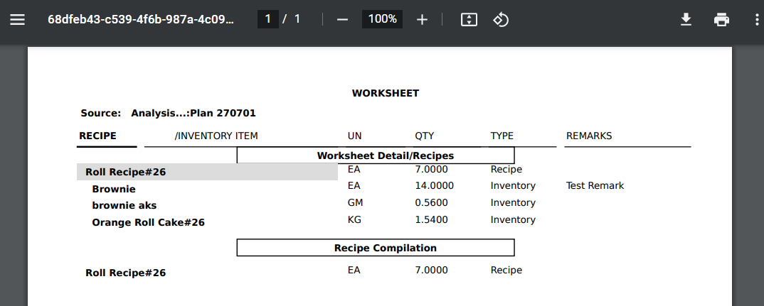Viewport: 764px width, 306px height.
Task: Click the REMARKS column header
Action: click(589, 136)
